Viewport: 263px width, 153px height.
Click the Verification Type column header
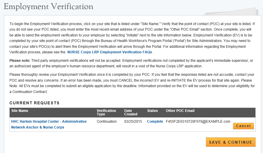click(x=106, y=112)
